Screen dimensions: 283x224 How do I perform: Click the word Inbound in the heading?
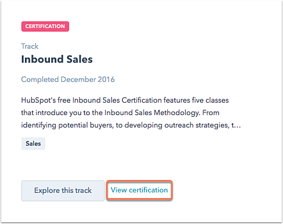point(42,59)
